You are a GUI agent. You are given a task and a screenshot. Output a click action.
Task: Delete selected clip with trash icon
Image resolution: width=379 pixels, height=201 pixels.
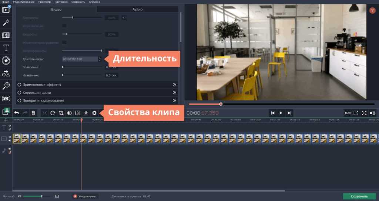click(33, 113)
